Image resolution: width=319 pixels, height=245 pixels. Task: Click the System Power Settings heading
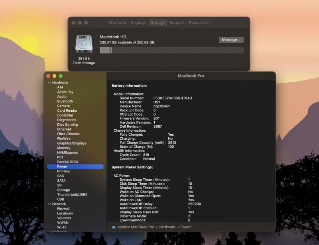pyautogui.click(x=132, y=167)
